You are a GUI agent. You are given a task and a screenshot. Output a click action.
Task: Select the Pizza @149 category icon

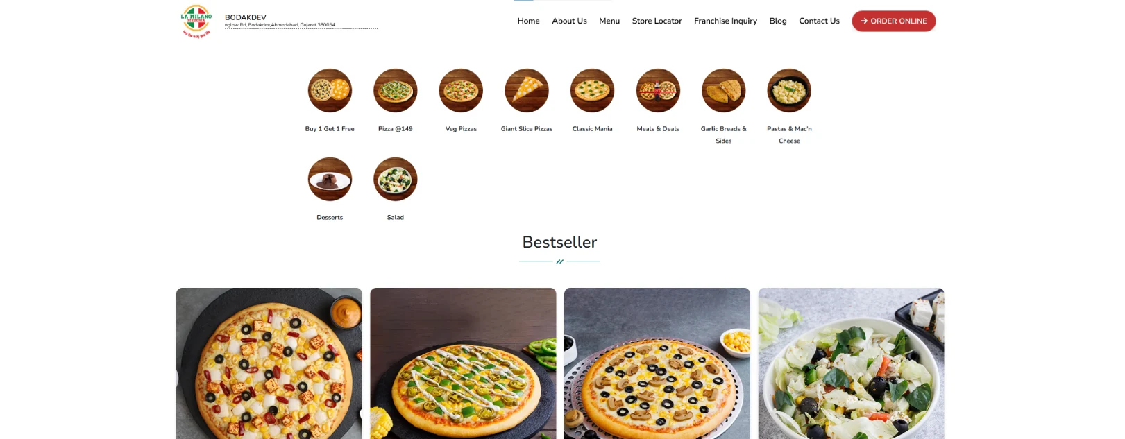pyautogui.click(x=396, y=90)
